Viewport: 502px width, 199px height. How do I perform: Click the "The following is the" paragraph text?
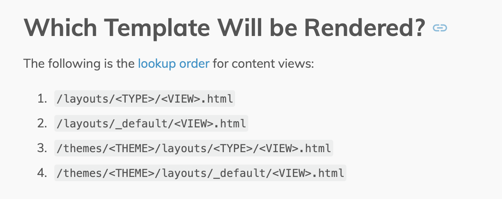[79, 63]
